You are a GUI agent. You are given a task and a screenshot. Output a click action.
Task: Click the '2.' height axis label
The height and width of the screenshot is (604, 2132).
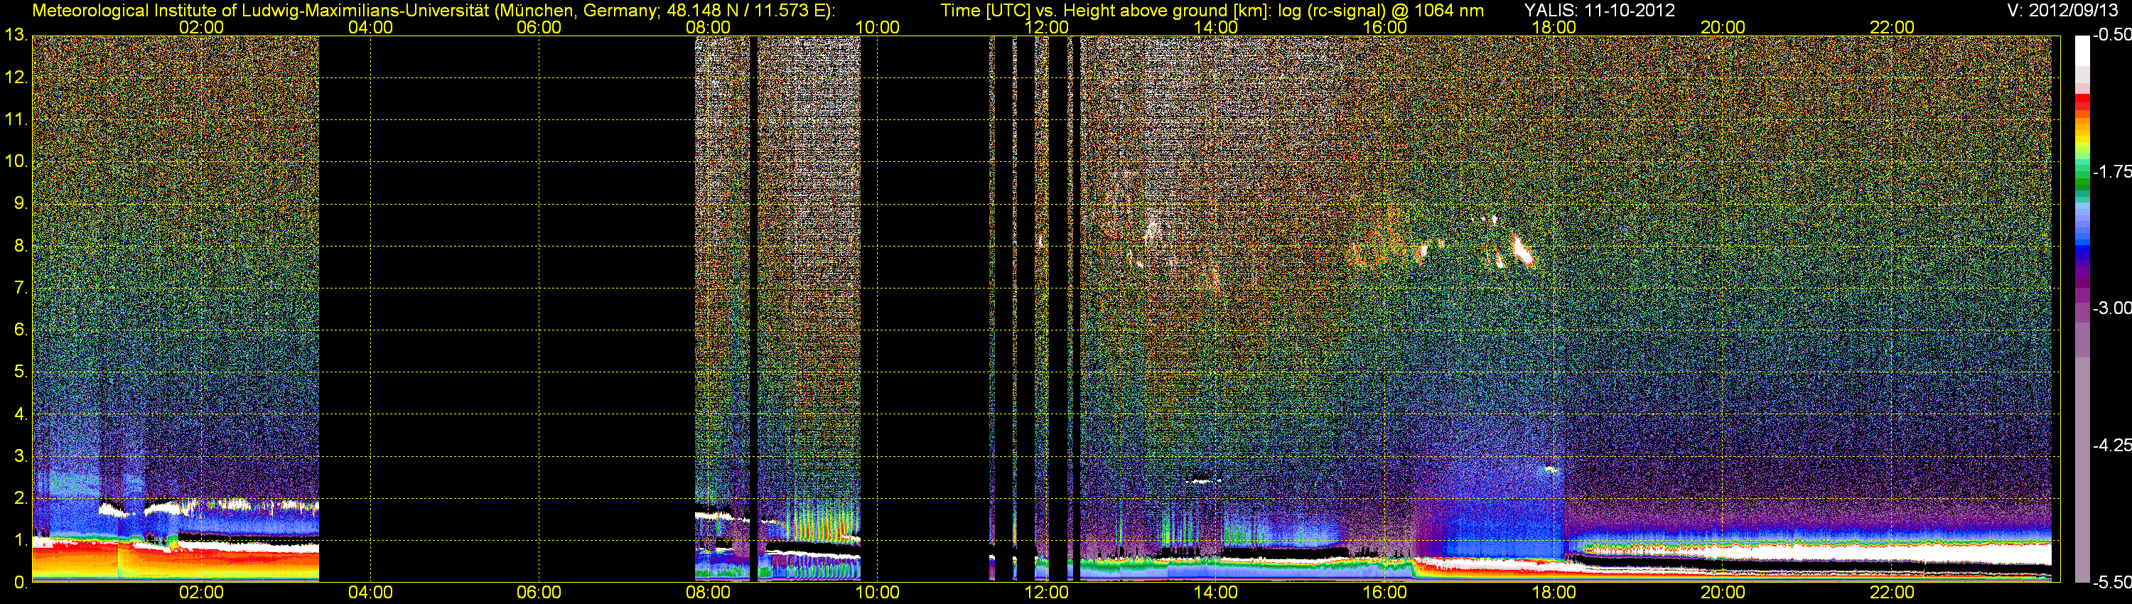point(21,498)
